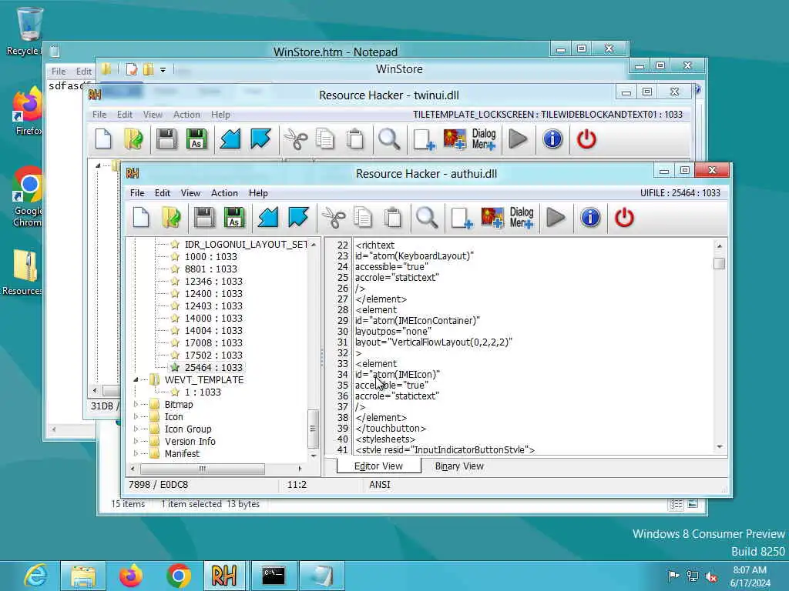
Task: Select resource 12346 : 1033
Action: 213,282
